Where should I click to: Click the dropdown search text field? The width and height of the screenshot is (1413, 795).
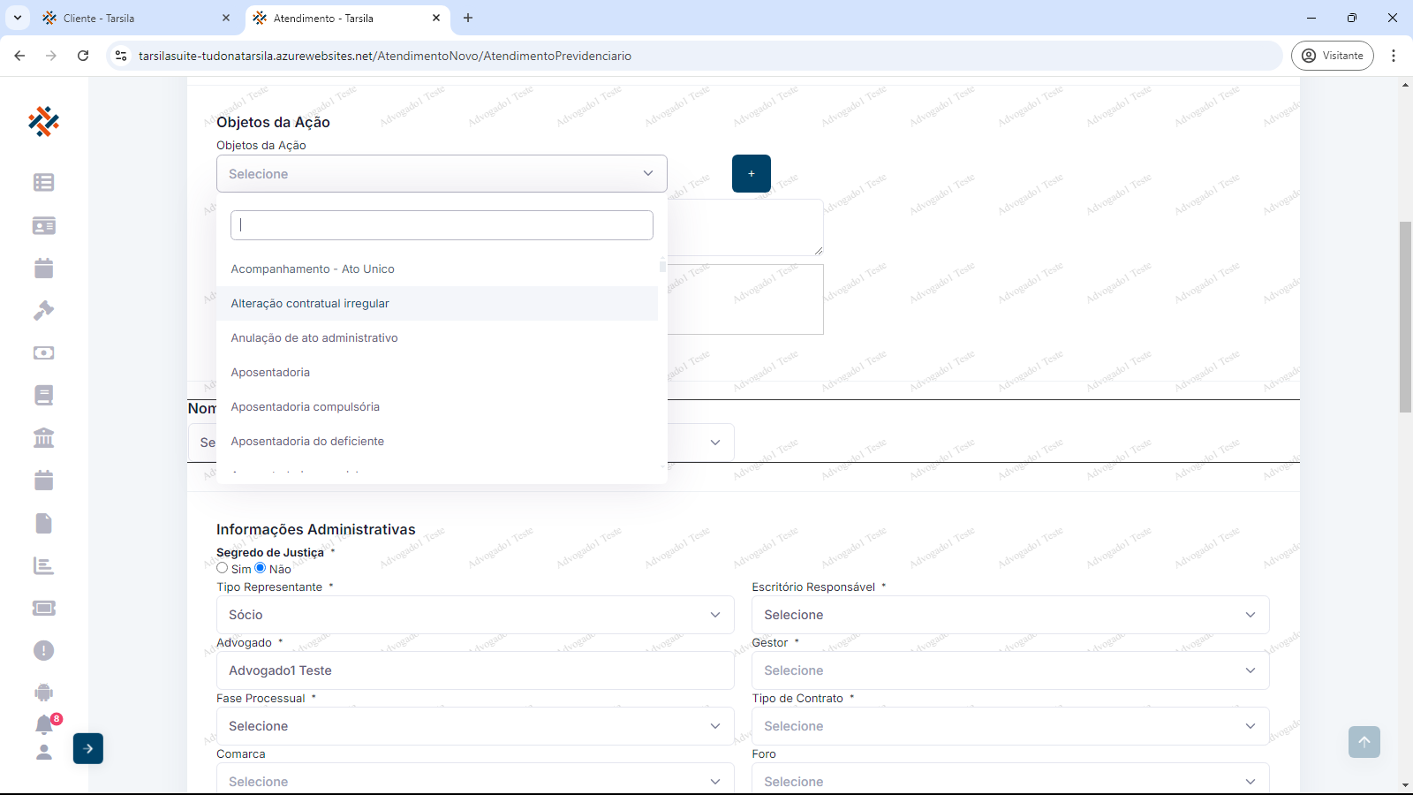pyautogui.click(x=442, y=225)
